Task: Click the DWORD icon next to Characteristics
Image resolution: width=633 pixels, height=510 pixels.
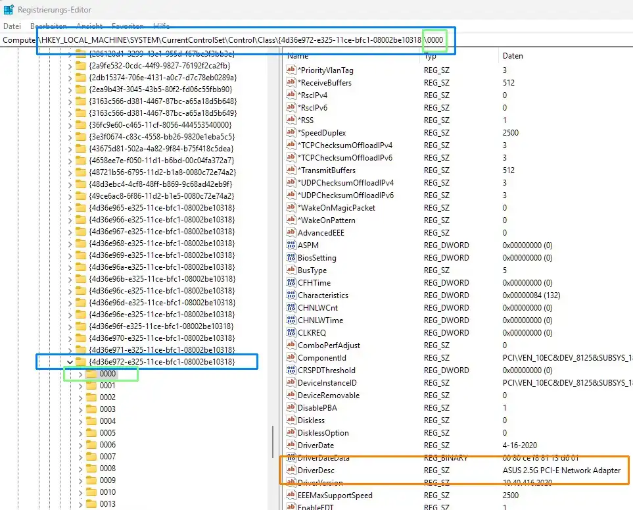Action: pyautogui.click(x=291, y=295)
